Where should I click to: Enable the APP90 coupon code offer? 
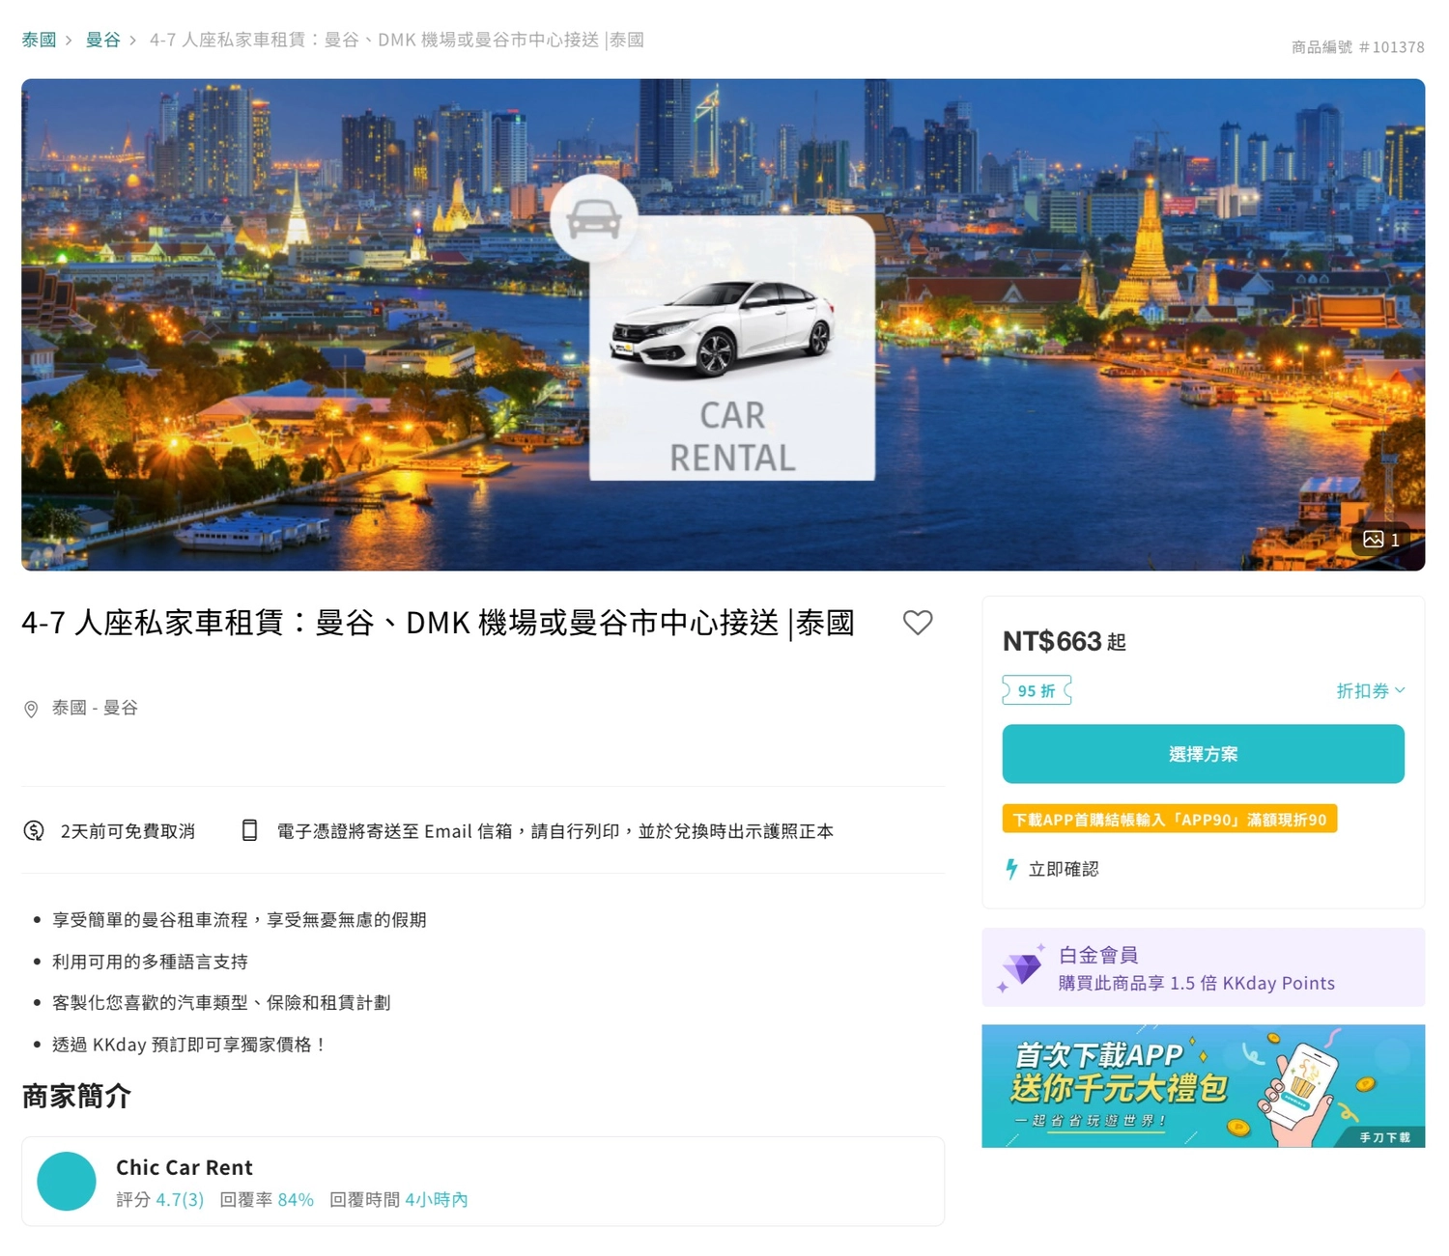[x=1169, y=819]
